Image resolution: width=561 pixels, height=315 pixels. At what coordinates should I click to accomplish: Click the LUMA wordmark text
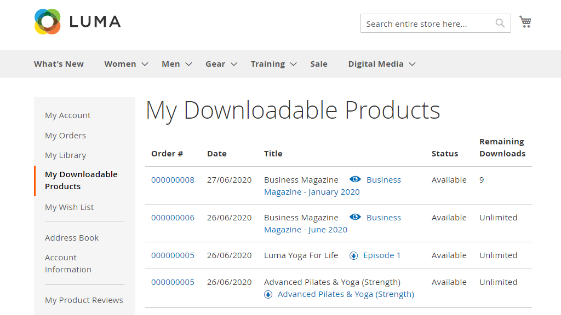coord(95,22)
